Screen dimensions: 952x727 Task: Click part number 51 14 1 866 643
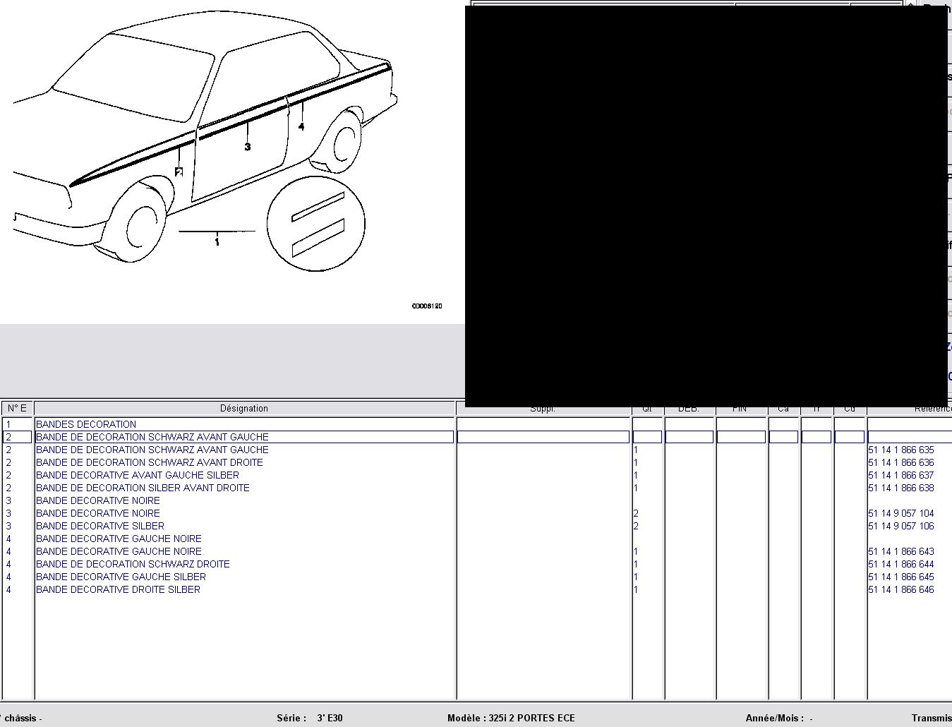pyautogui.click(x=900, y=551)
